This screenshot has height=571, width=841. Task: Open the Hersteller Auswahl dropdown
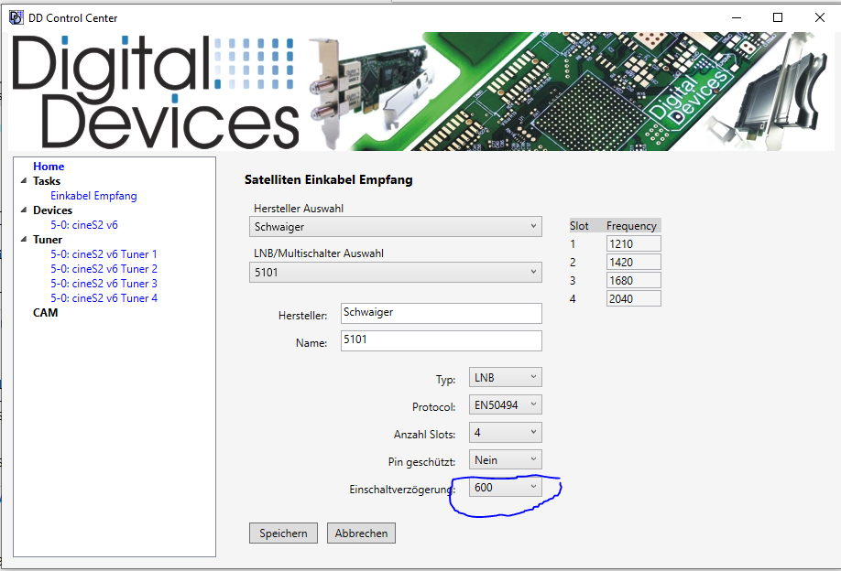[x=395, y=227]
